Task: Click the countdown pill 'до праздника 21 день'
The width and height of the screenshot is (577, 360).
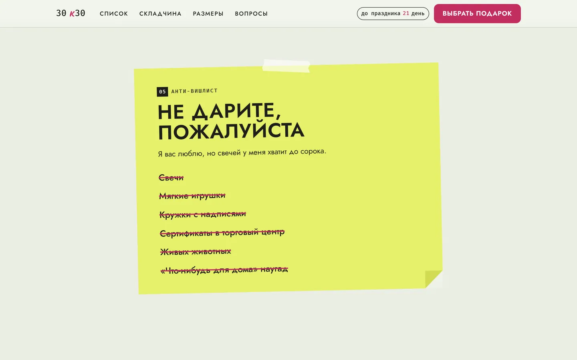Action: click(x=393, y=14)
